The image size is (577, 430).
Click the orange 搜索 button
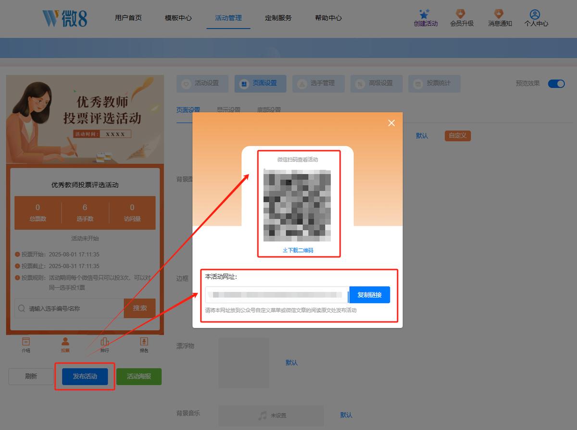pos(140,308)
